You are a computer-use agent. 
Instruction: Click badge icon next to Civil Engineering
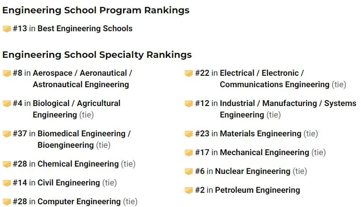click(7, 183)
